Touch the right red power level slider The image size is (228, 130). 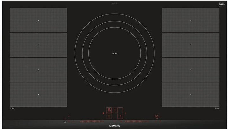point(138,121)
